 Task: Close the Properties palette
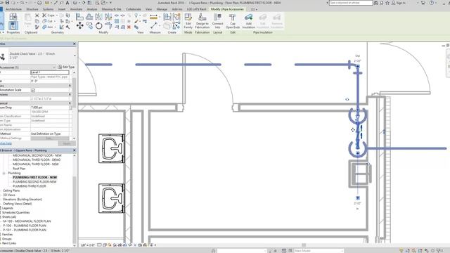click(75, 44)
